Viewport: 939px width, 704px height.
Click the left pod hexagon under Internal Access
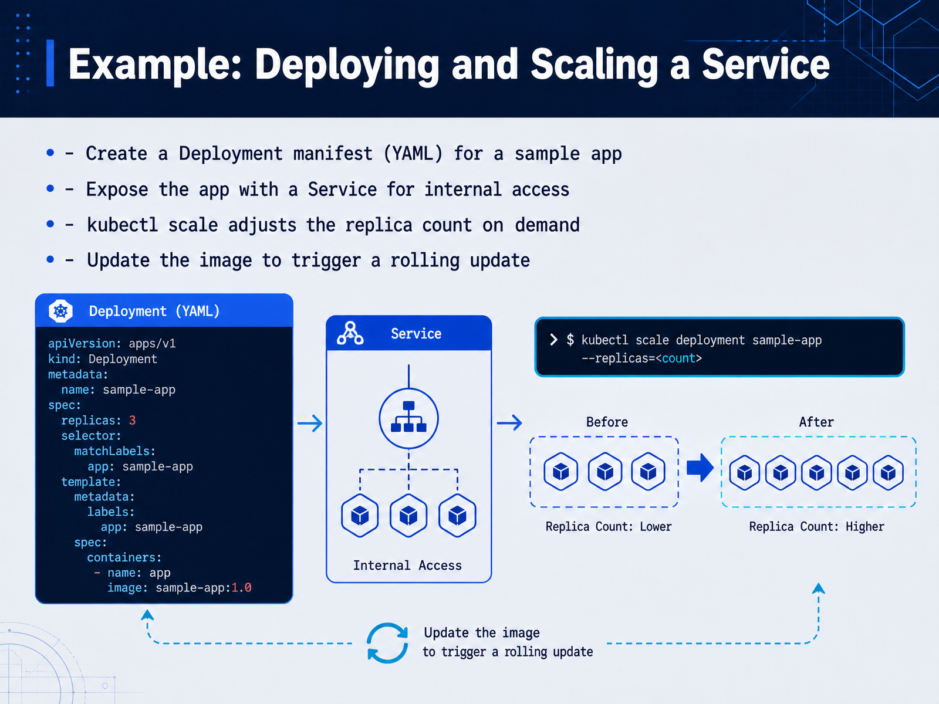tap(360, 516)
